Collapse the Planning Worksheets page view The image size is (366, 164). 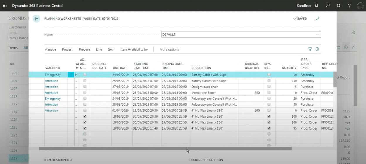317,19
